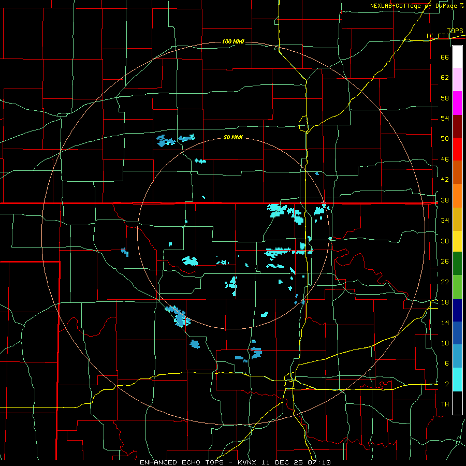Click the K FT units label
The image size is (466, 466).
pyautogui.click(x=438, y=36)
